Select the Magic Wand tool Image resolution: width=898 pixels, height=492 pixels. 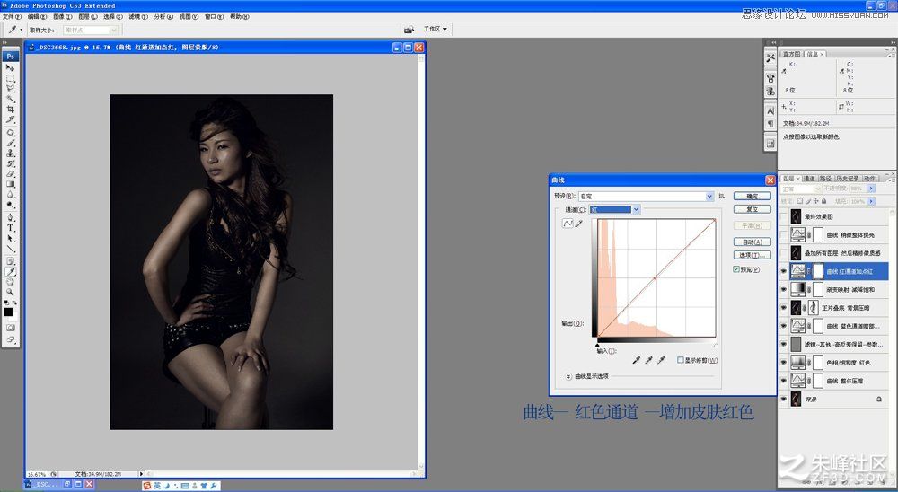click(10, 99)
